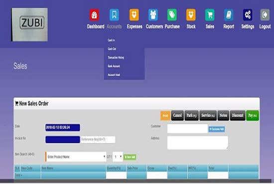
Task: Click the orange button left of Cancel
Action: pyautogui.click(x=165, y=116)
